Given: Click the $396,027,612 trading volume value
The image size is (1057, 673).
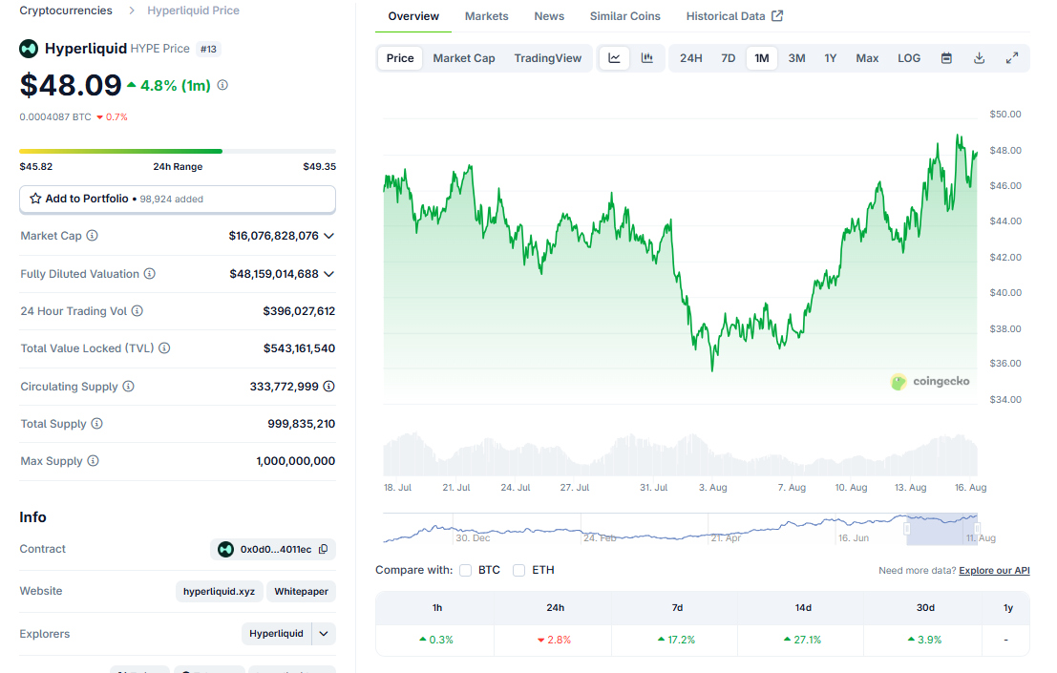Looking at the screenshot, I should point(299,310).
